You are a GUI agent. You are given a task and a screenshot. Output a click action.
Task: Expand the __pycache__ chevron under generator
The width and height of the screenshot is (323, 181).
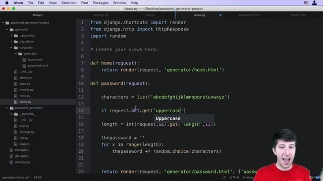coord(12,36)
